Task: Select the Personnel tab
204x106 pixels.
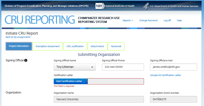Action: pos(116,46)
